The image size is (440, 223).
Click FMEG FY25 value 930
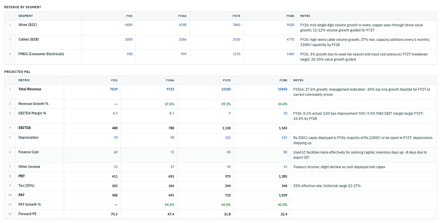(130, 54)
